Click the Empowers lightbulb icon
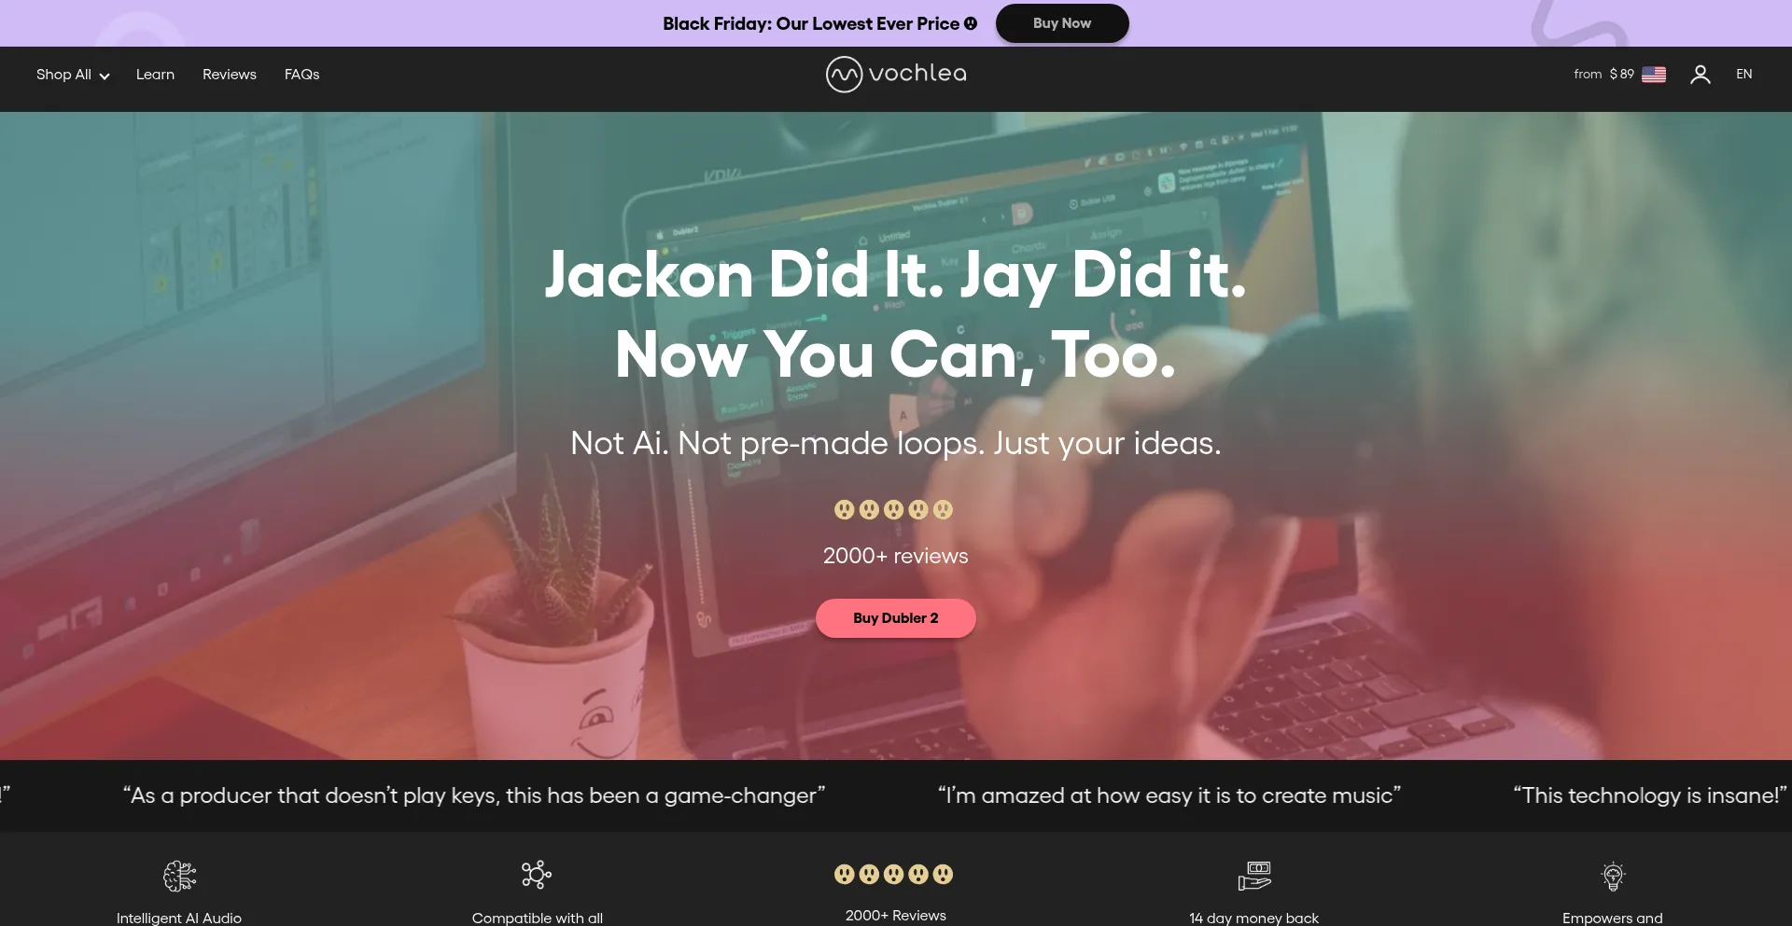1792x926 pixels. (x=1613, y=877)
